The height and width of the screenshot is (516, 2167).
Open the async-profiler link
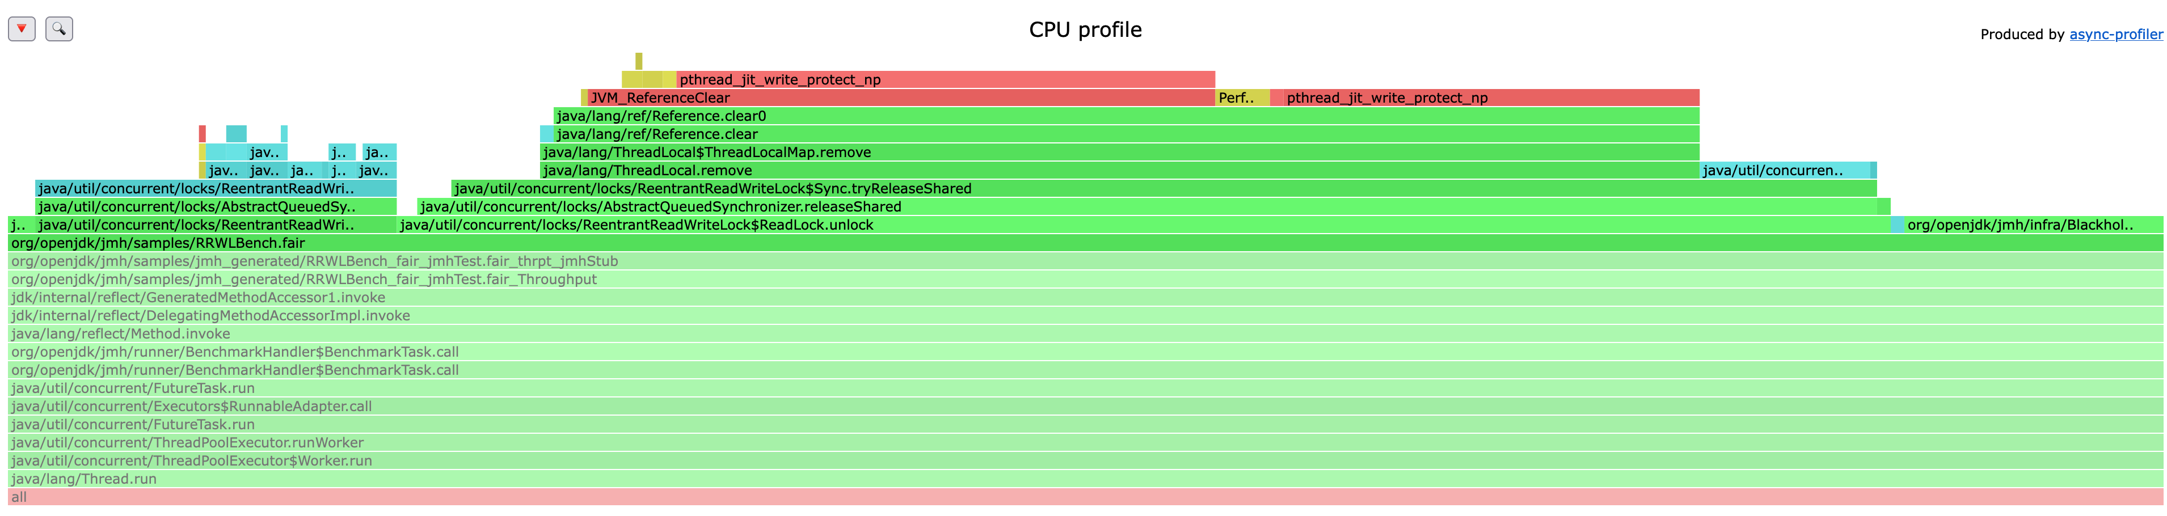pos(2115,35)
